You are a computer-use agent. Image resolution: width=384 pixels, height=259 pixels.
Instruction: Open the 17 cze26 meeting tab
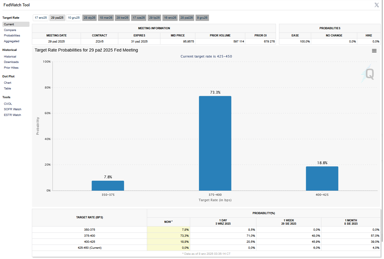coord(139,18)
